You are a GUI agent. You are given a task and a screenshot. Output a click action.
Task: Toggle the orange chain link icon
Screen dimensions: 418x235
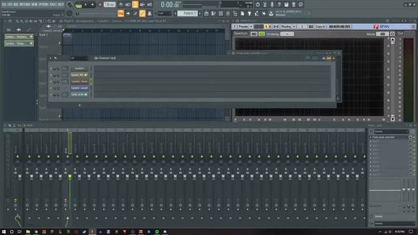[x=142, y=13]
